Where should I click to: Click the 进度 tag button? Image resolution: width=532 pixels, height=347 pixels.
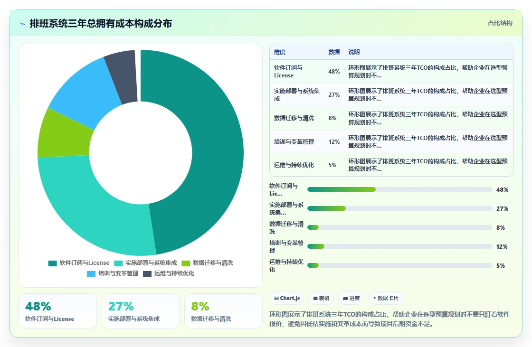351,298
